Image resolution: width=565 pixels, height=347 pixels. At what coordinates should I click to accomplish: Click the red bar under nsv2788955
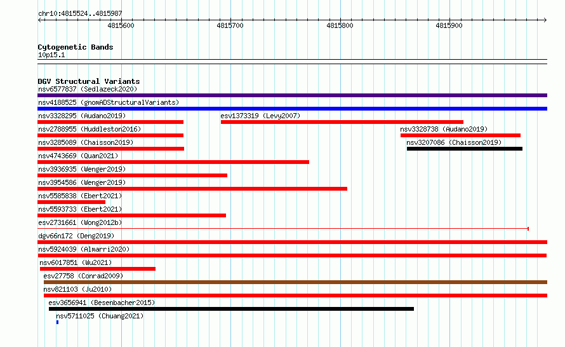click(110, 135)
